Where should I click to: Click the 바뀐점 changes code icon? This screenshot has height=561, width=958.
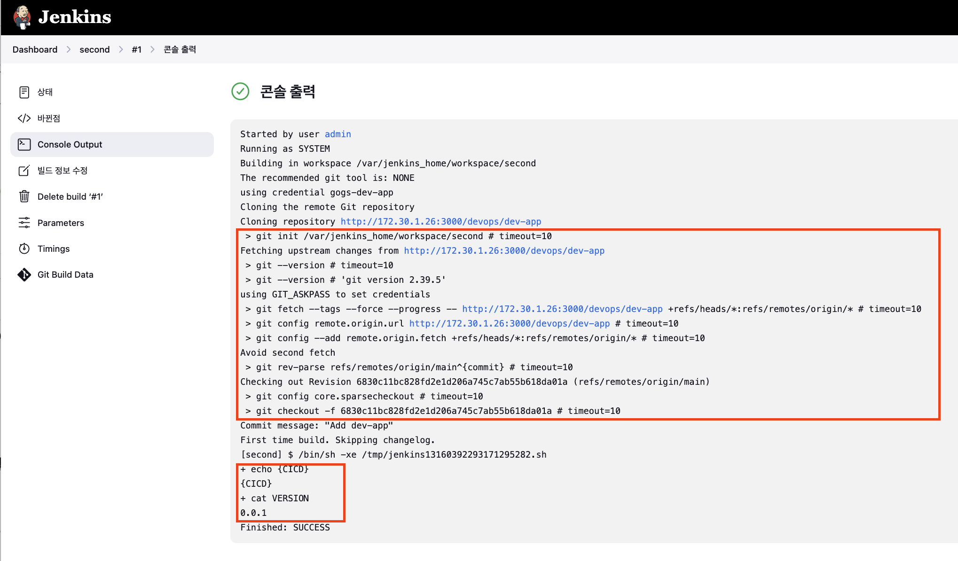pos(24,118)
